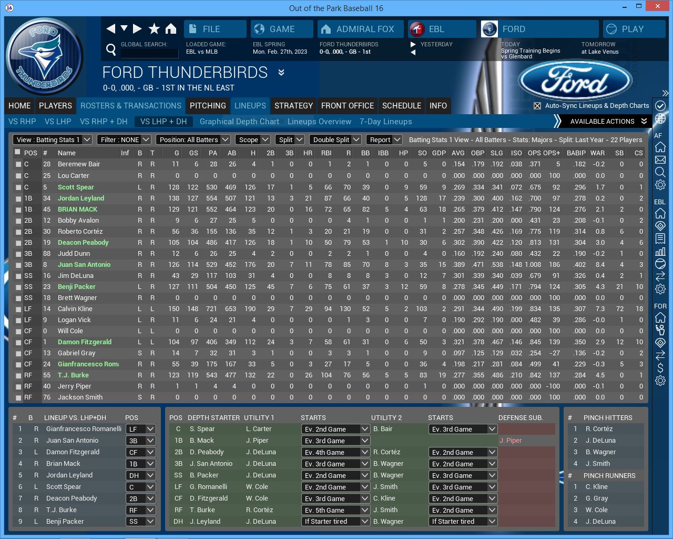
Task: Switch to the PITCHING tab
Action: [x=208, y=106]
